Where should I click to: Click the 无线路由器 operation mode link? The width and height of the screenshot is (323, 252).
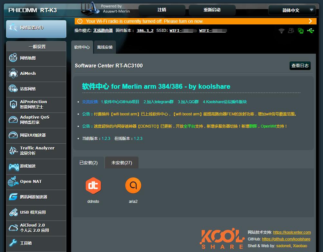(x=103, y=31)
